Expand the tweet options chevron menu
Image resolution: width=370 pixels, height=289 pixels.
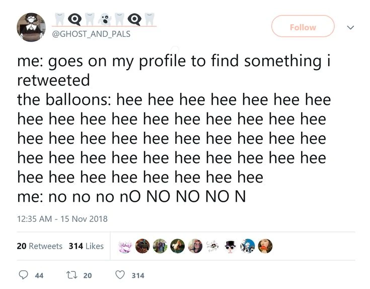click(x=351, y=28)
